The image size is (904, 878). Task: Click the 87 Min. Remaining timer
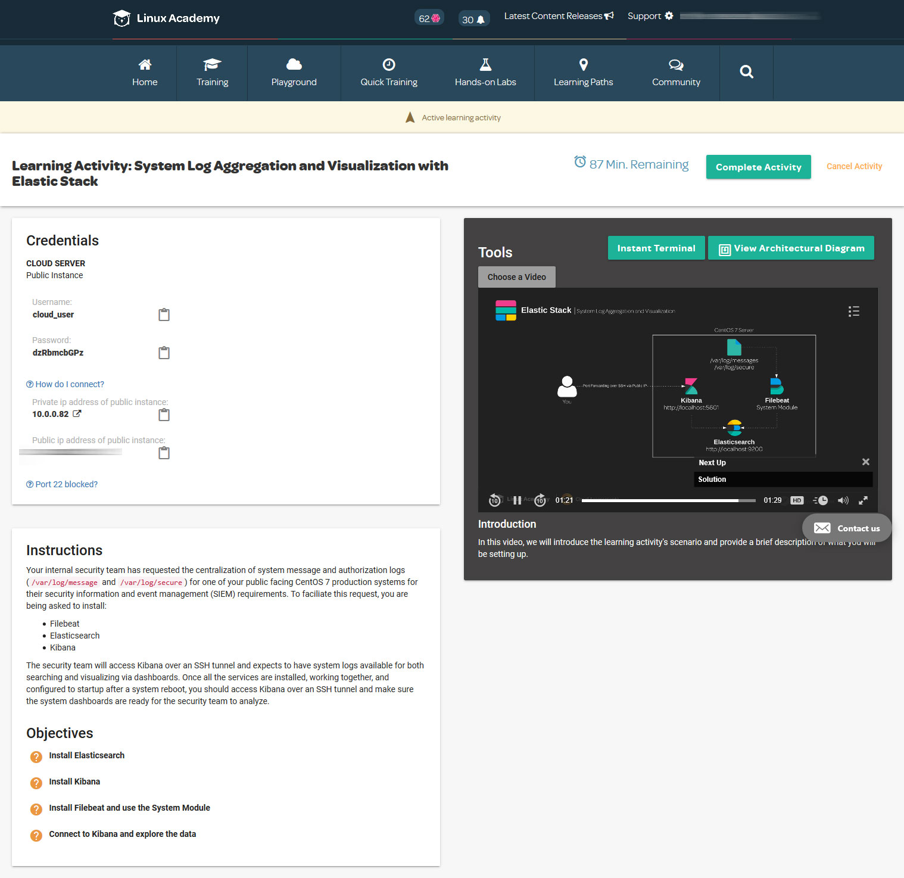coord(631,164)
